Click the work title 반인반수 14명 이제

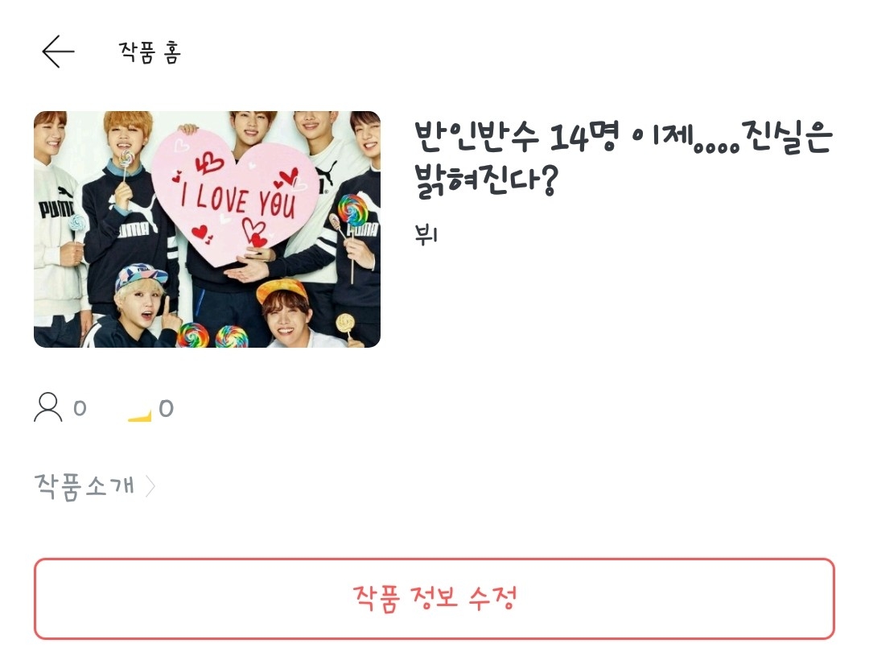click(517, 136)
